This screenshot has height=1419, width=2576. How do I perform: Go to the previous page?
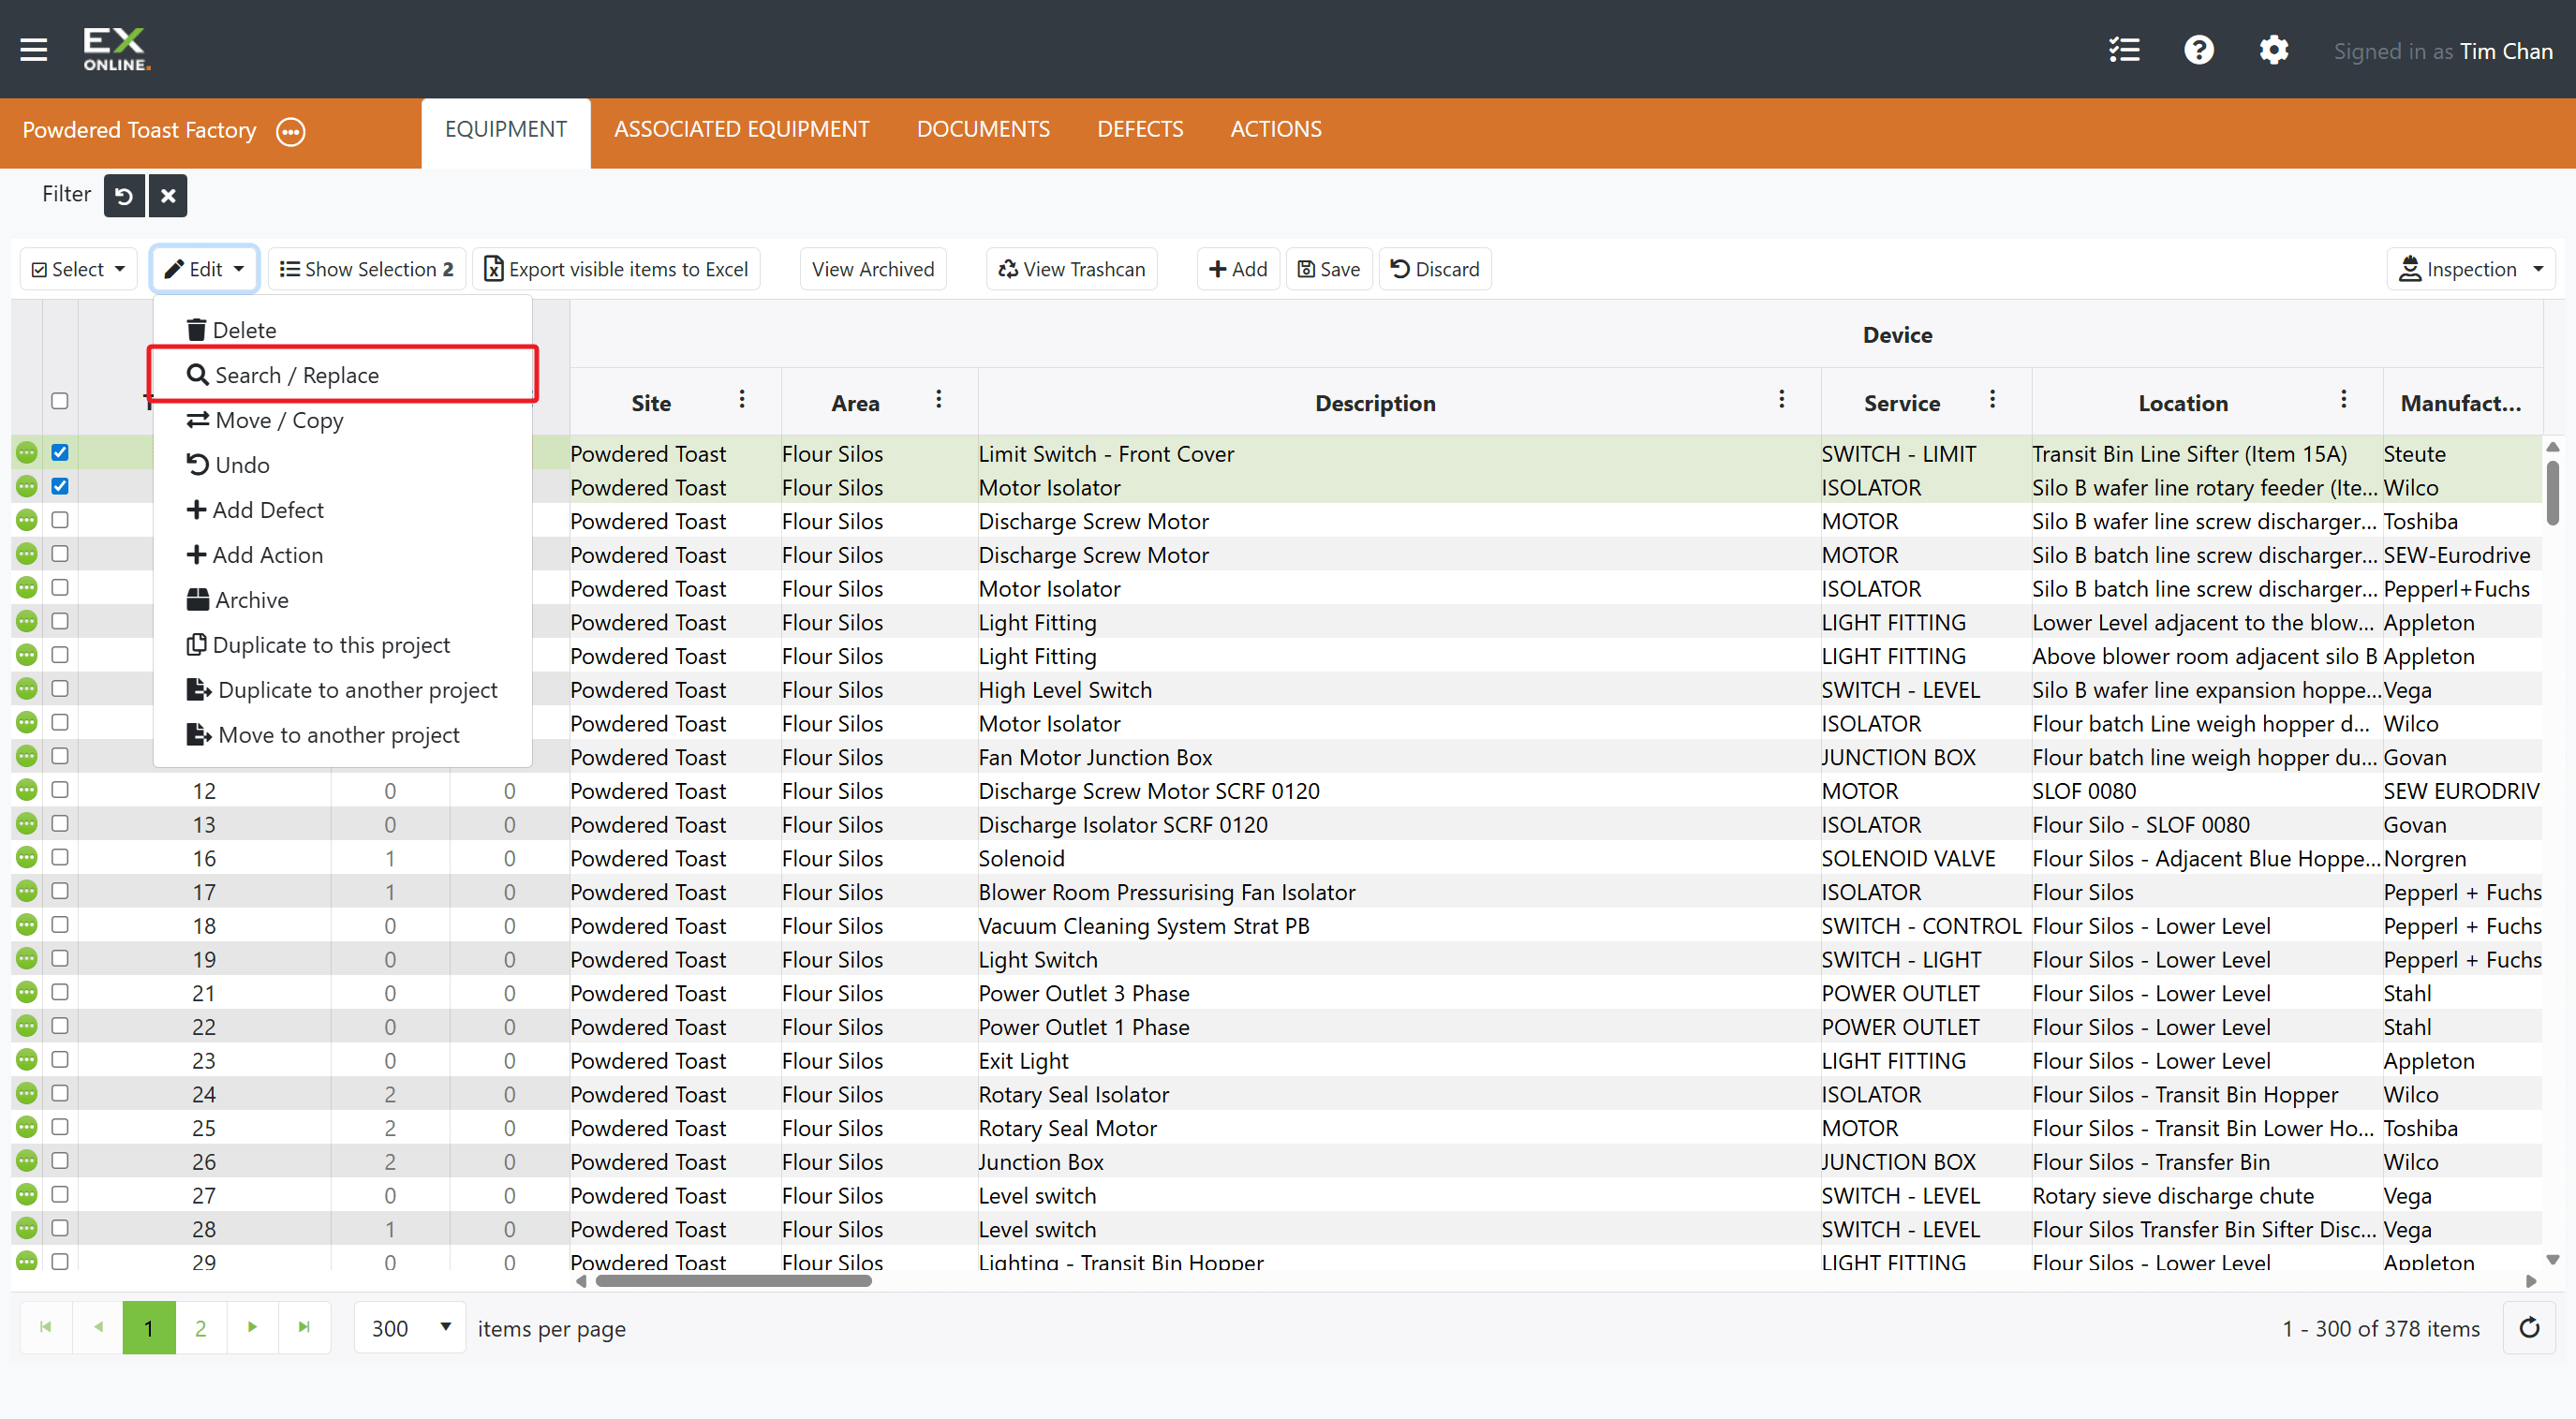click(x=98, y=1327)
